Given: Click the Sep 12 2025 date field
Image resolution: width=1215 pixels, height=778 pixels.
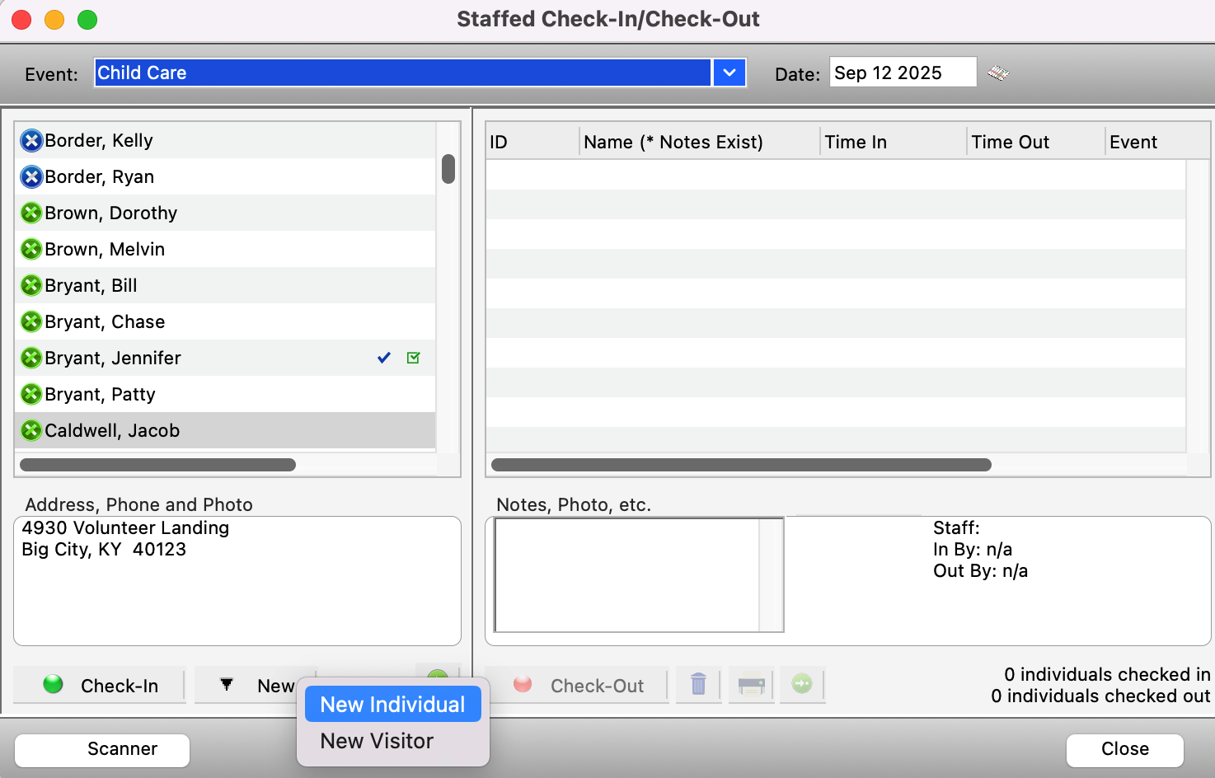Looking at the screenshot, I should click(x=902, y=73).
